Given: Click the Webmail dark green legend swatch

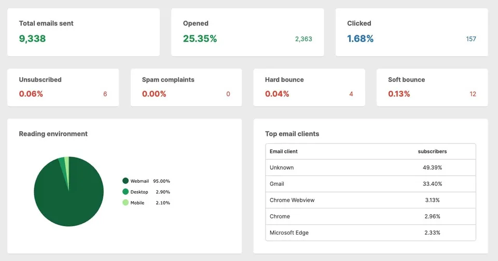Looking at the screenshot, I should (126, 181).
